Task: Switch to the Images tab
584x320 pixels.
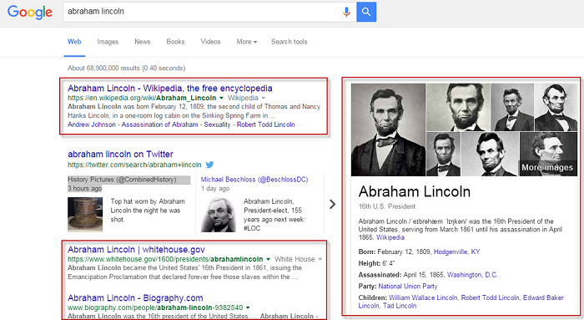Action: click(x=108, y=42)
